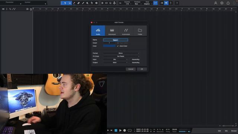Open the Input dropdown
This screenshot has width=238, height=134.
tap(115, 60)
